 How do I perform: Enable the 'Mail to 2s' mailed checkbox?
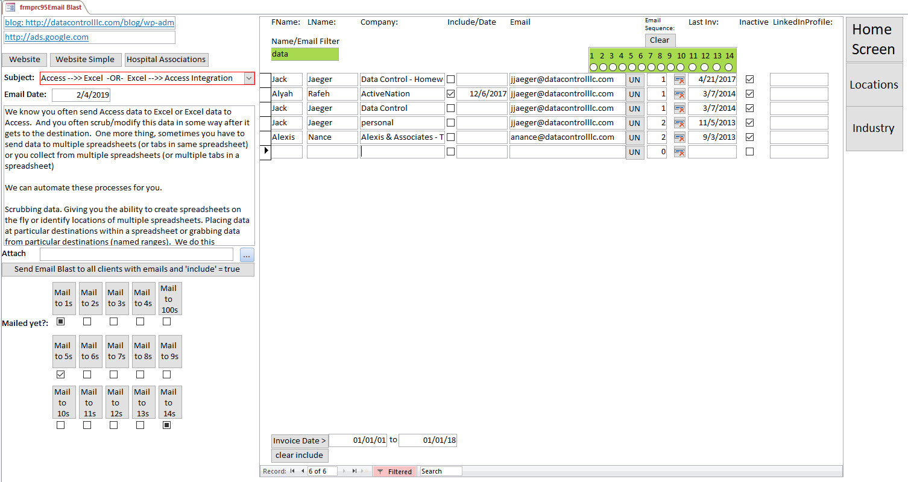click(x=87, y=321)
